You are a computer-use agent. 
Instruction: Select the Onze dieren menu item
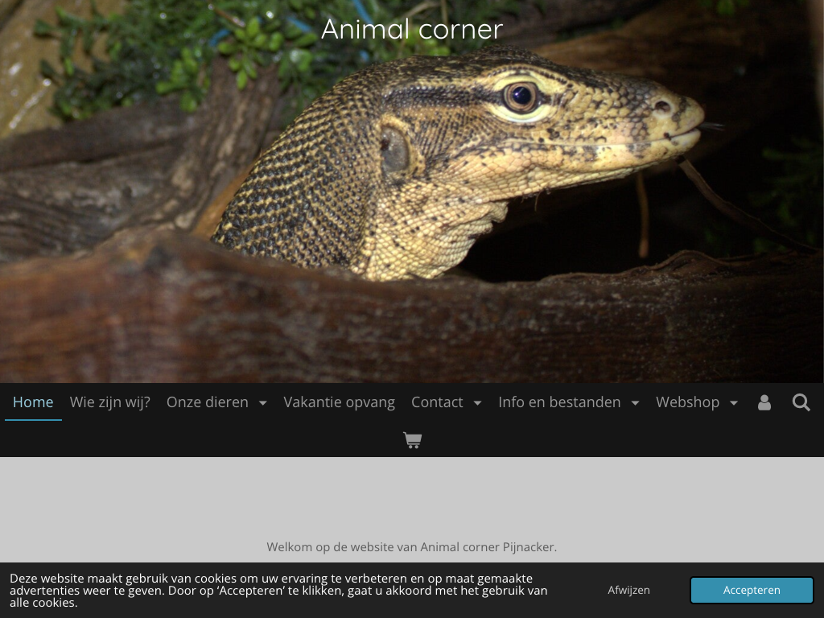pos(208,402)
